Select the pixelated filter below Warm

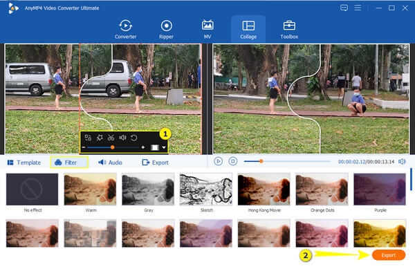(x=90, y=233)
